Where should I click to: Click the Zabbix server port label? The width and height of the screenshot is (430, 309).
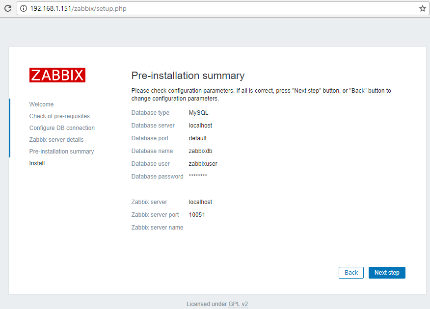click(x=155, y=215)
